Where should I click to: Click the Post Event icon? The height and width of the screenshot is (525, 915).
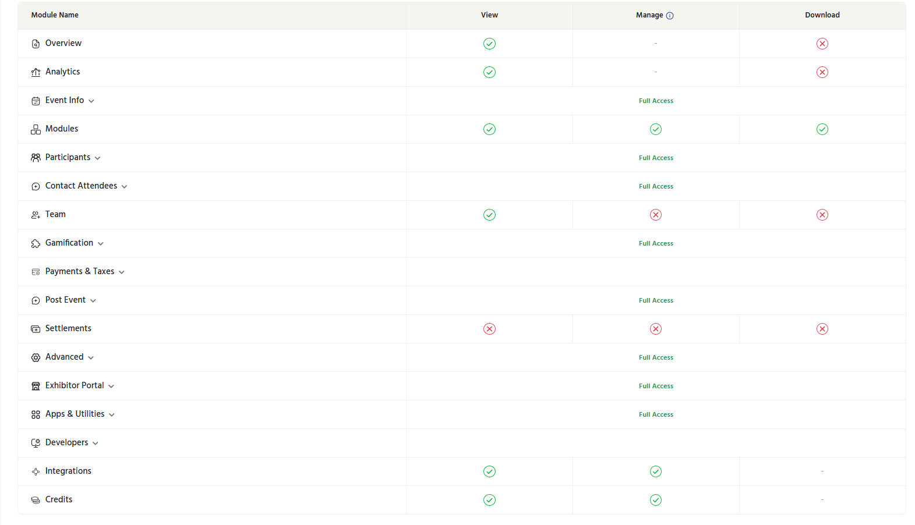(x=36, y=300)
